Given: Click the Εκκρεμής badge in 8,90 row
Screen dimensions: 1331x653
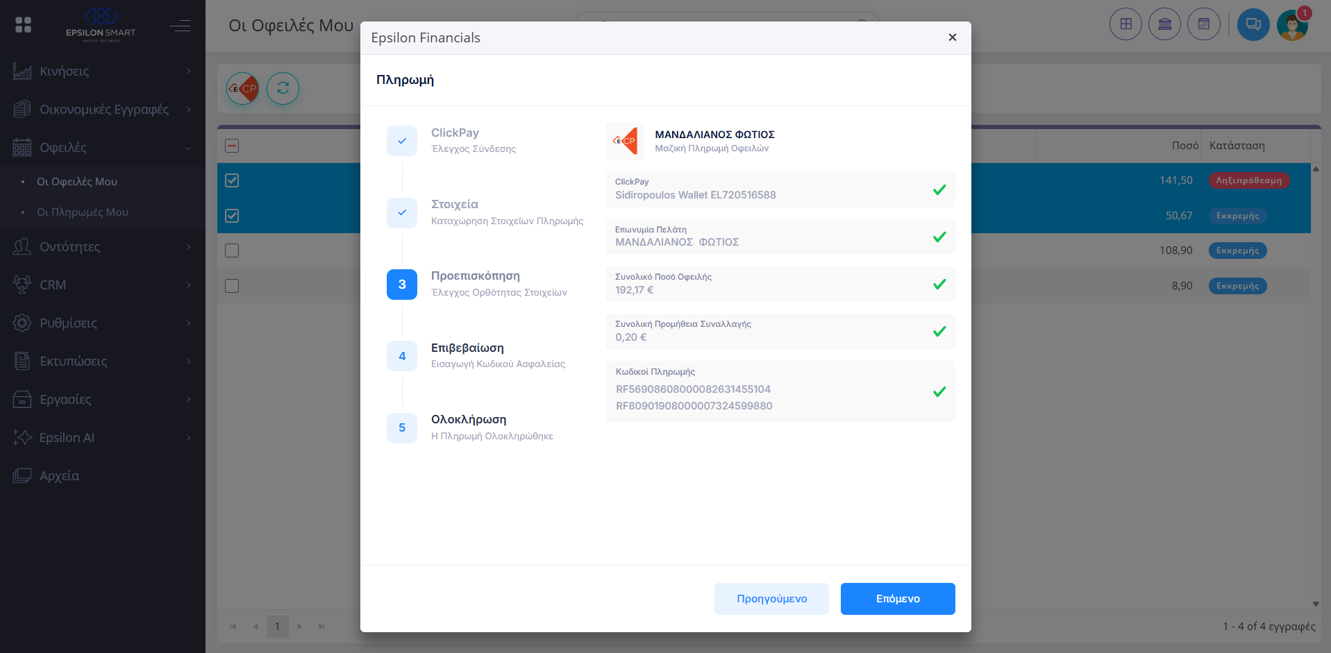Looking at the screenshot, I should (1238, 286).
